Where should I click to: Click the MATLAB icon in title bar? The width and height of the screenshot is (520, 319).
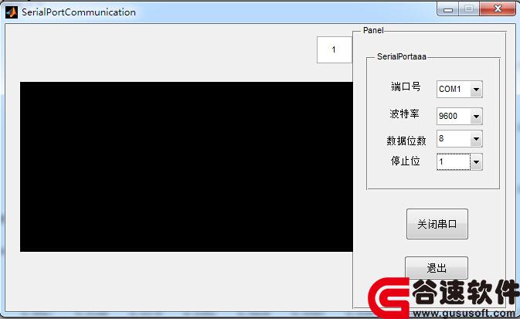pos(12,12)
